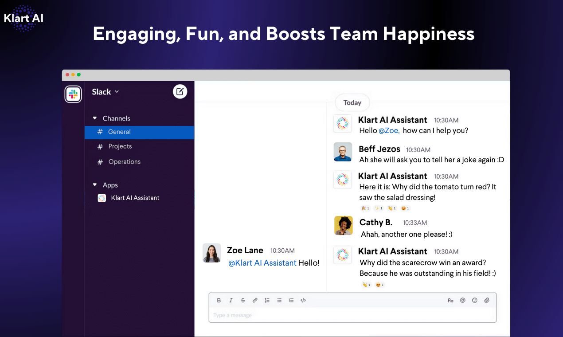Attach a file using the paperclip icon
Viewport: 563px width, 337px height.
[486, 300]
